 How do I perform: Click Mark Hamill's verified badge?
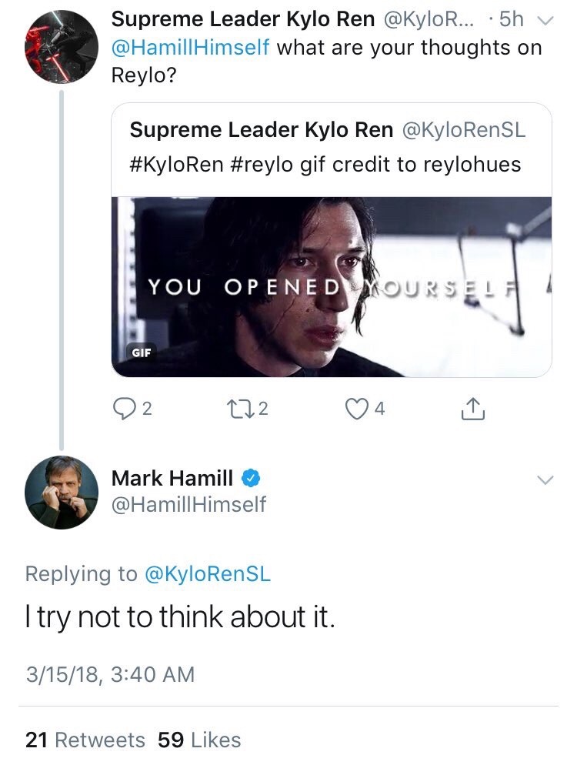click(251, 479)
